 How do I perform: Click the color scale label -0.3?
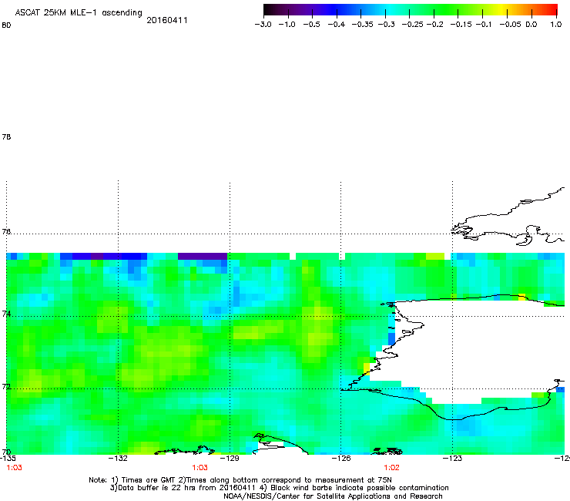(x=387, y=25)
